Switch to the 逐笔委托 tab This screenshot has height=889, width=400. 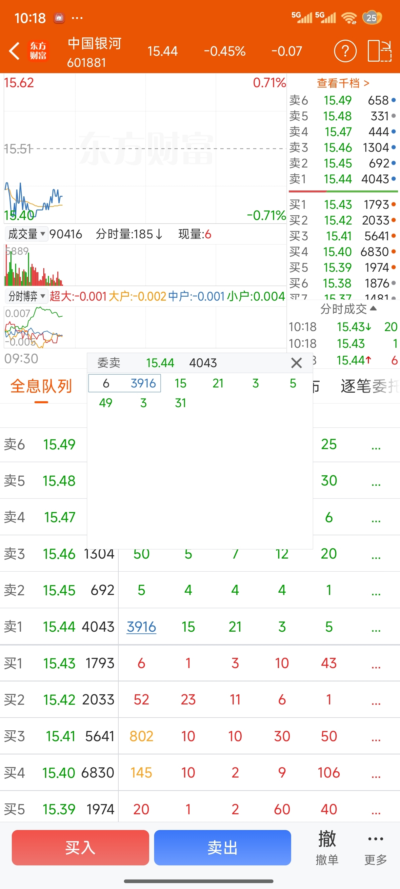370,386
